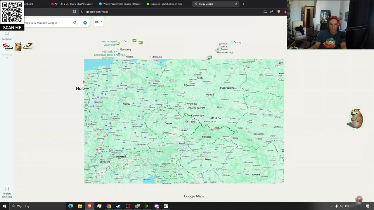Click the Niemcy country label
This screenshot has height=210, width=374.
tap(127, 104)
